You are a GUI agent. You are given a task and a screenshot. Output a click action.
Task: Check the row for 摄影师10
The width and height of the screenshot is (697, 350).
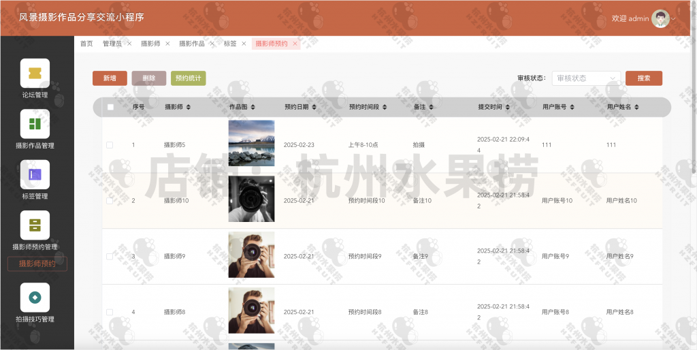[110, 201]
